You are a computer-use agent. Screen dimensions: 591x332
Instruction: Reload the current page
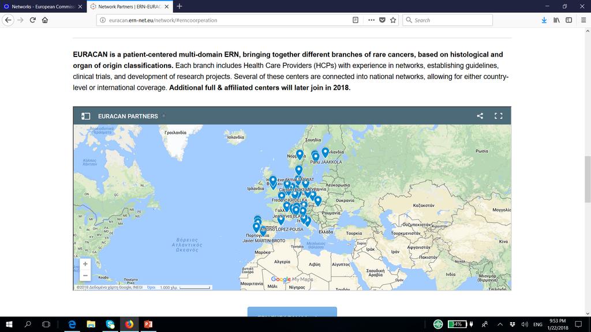pyautogui.click(x=33, y=20)
